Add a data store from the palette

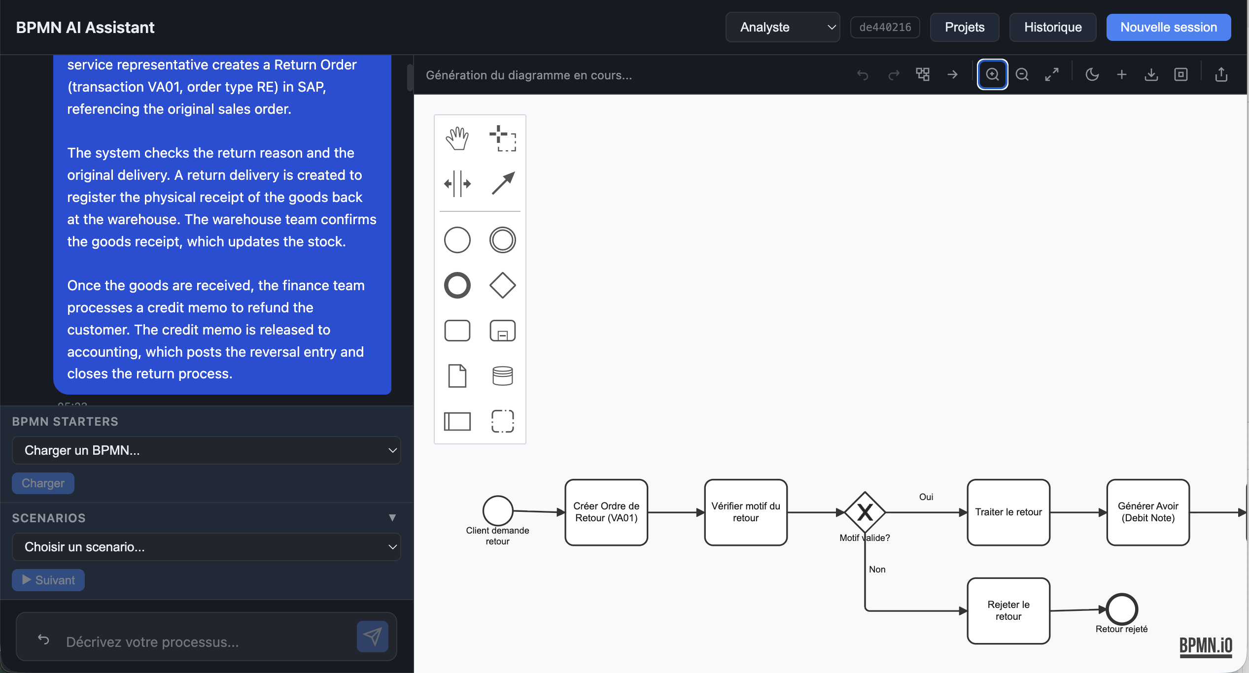(502, 375)
